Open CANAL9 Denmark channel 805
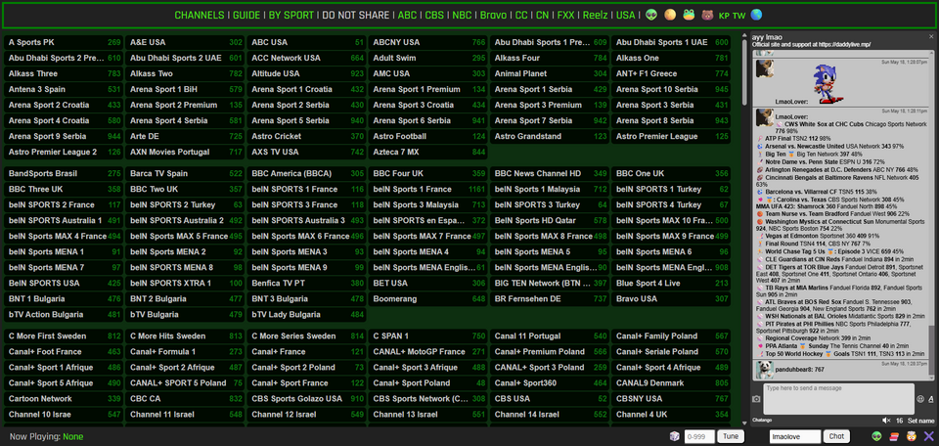Screen dimensions: 939x446 (672, 383)
